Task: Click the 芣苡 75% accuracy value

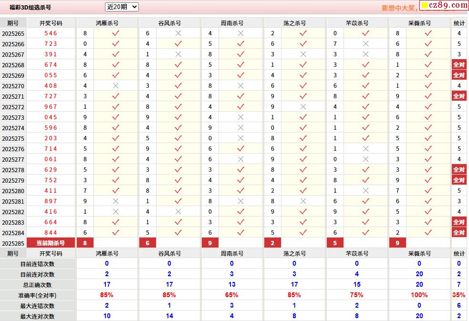Action: click(357, 295)
